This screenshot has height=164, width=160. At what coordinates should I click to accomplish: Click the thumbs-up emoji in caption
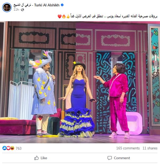click(x=68, y=16)
